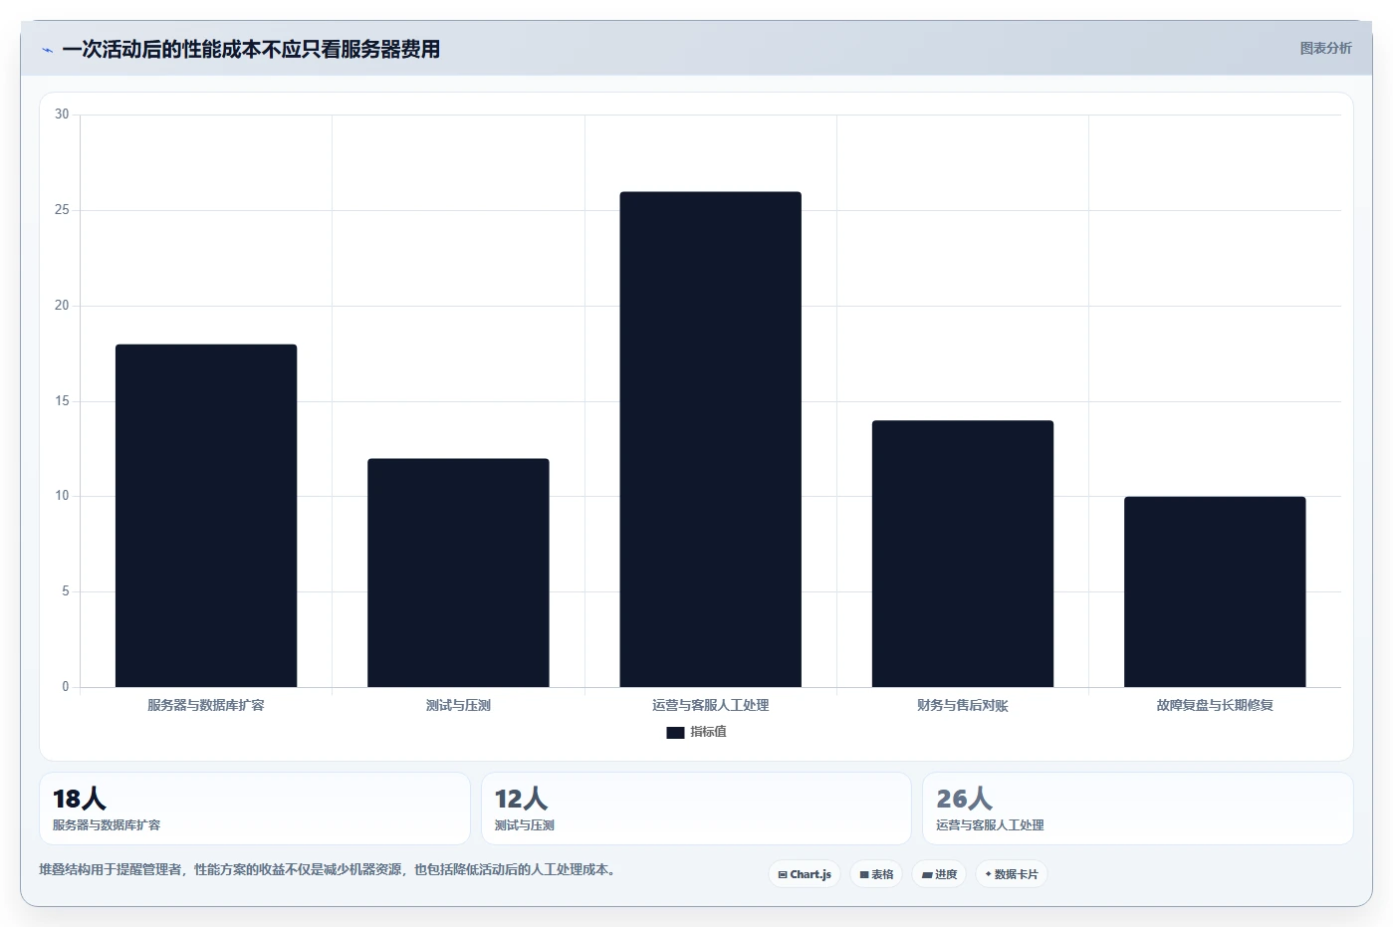The width and height of the screenshot is (1393, 927).
Task: Click the footer note starting with 堆叠结构用于提醒管理者
Action: point(329,869)
